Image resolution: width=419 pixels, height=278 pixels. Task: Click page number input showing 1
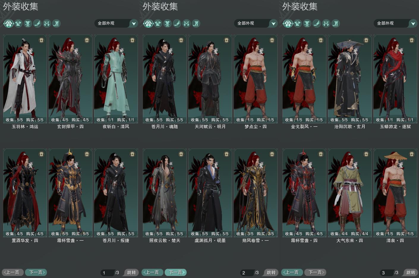[107, 272]
